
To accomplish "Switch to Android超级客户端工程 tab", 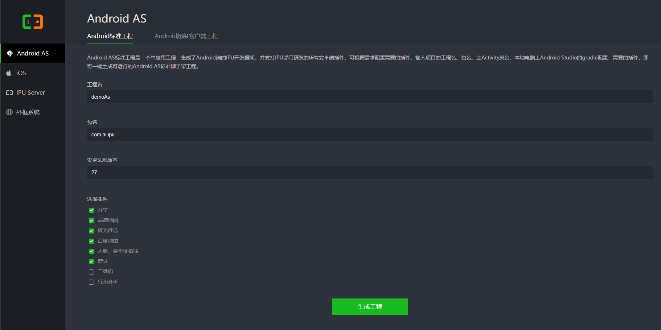I will coord(186,36).
